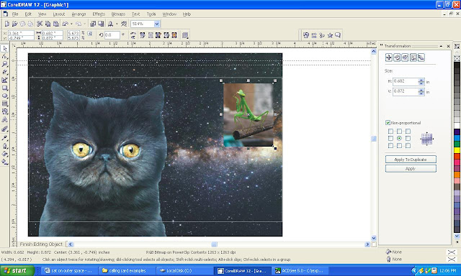Adjust the V size spinner arrows
Viewport: 461px width, 276px height.
point(421,92)
